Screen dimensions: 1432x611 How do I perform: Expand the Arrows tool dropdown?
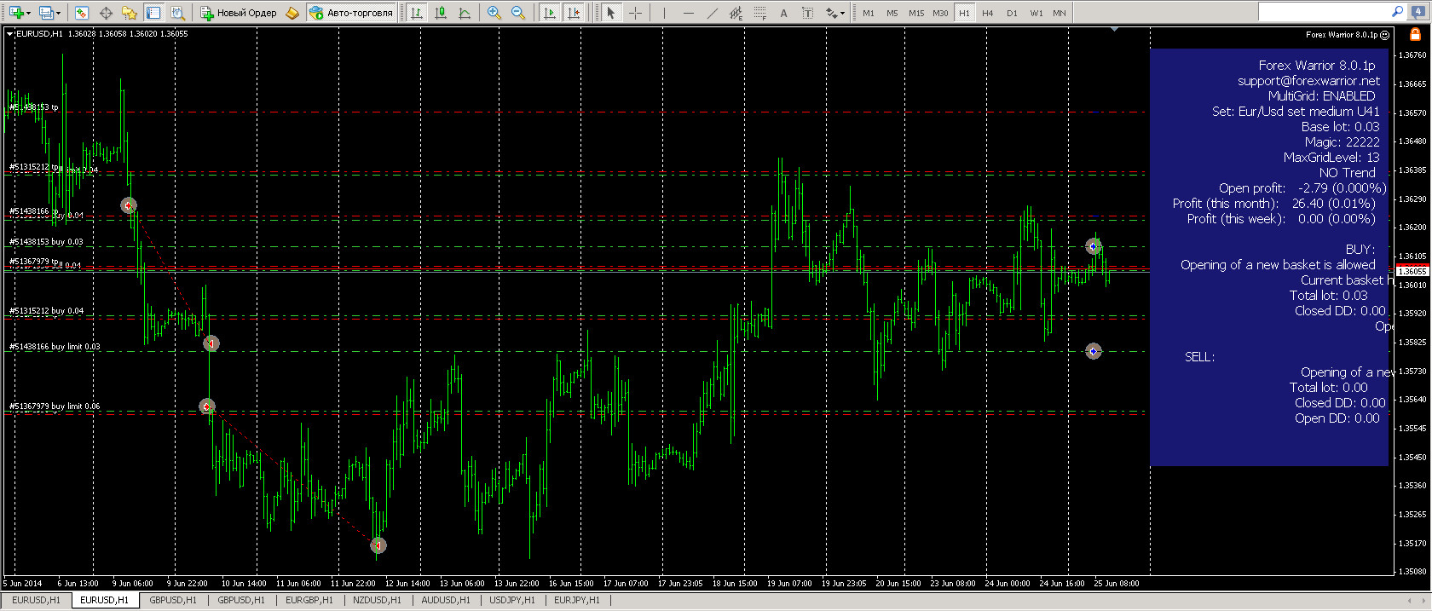coord(843,13)
